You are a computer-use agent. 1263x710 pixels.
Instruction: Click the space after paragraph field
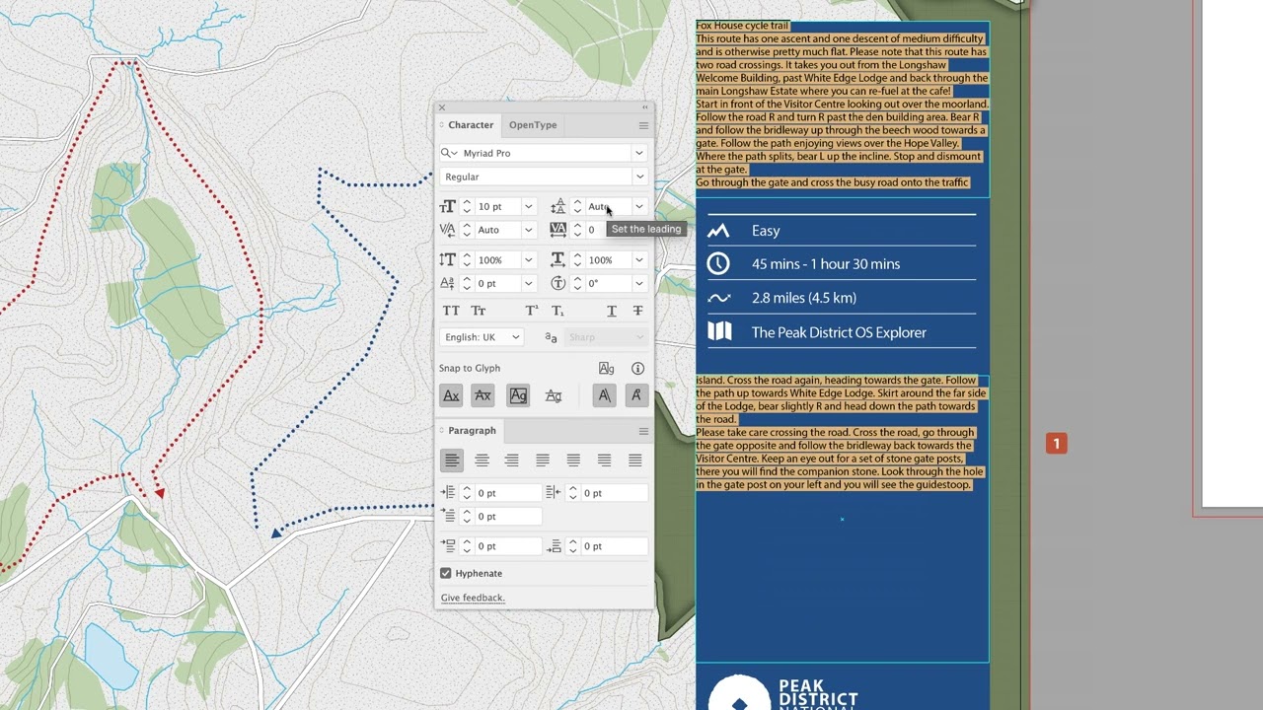tap(615, 546)
